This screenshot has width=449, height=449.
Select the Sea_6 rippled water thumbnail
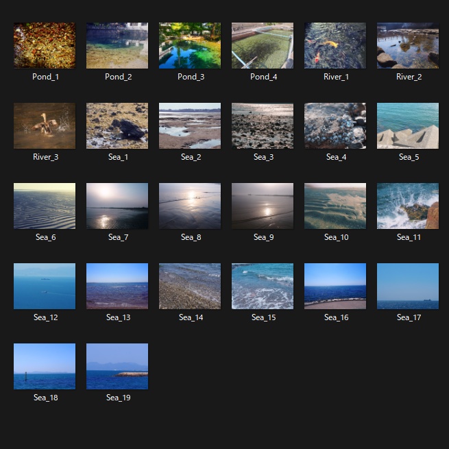(x=45, y=206)
